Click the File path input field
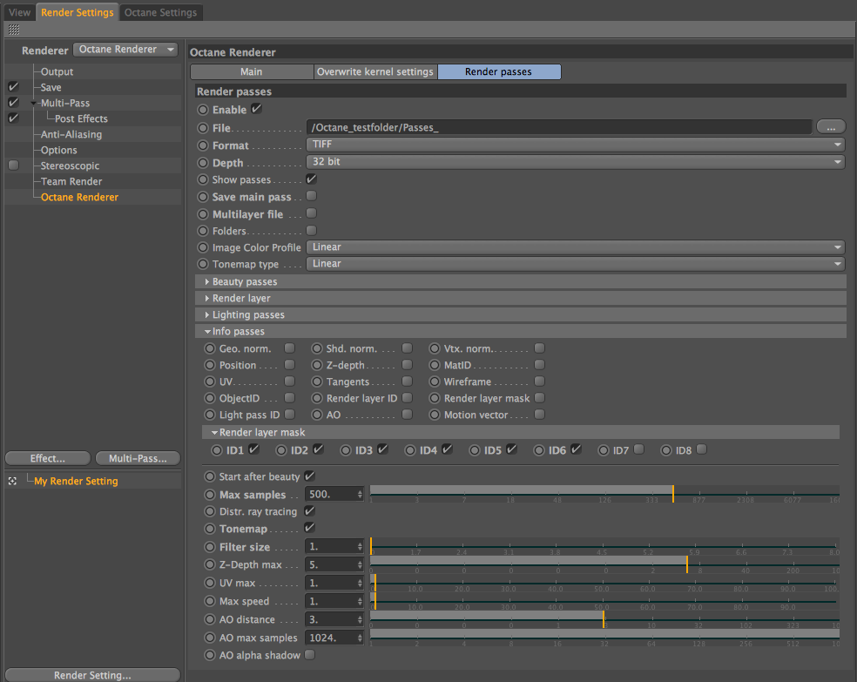The height and width of the screenshot is (682, 857). point(558,127)
